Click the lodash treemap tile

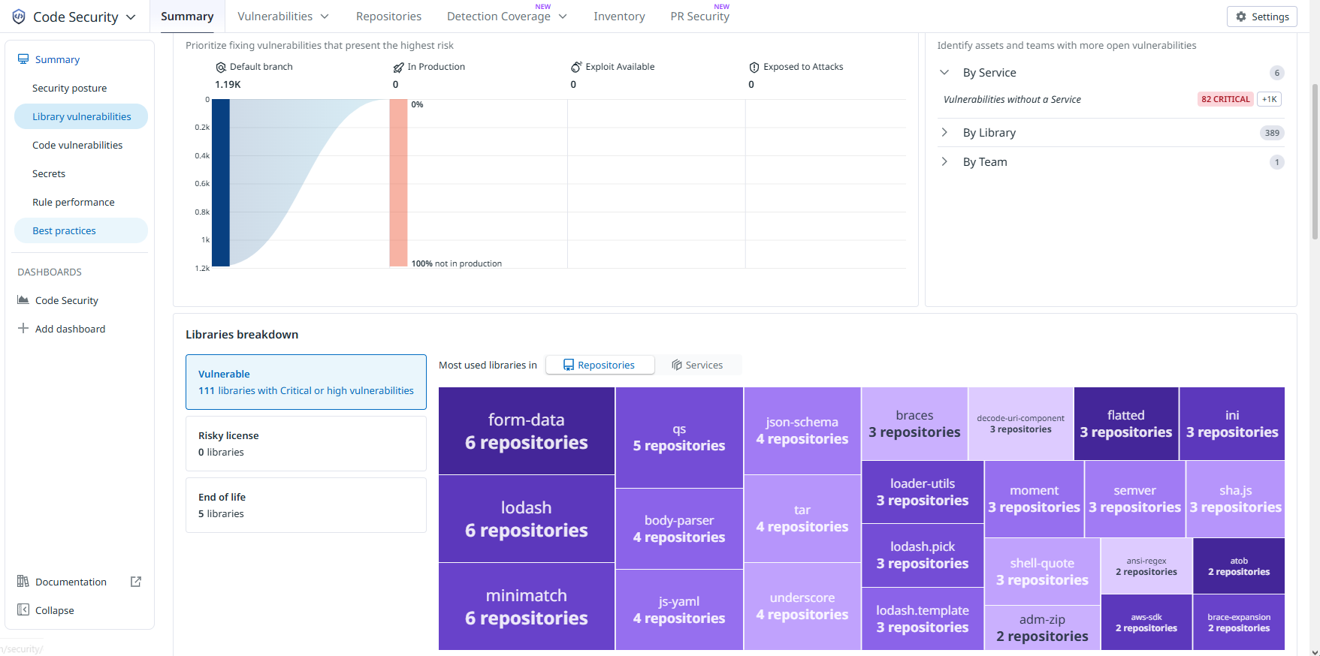coord(527,519)
